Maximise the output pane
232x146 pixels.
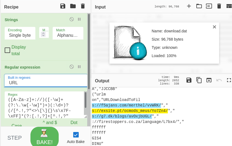(x=229, y=80)
